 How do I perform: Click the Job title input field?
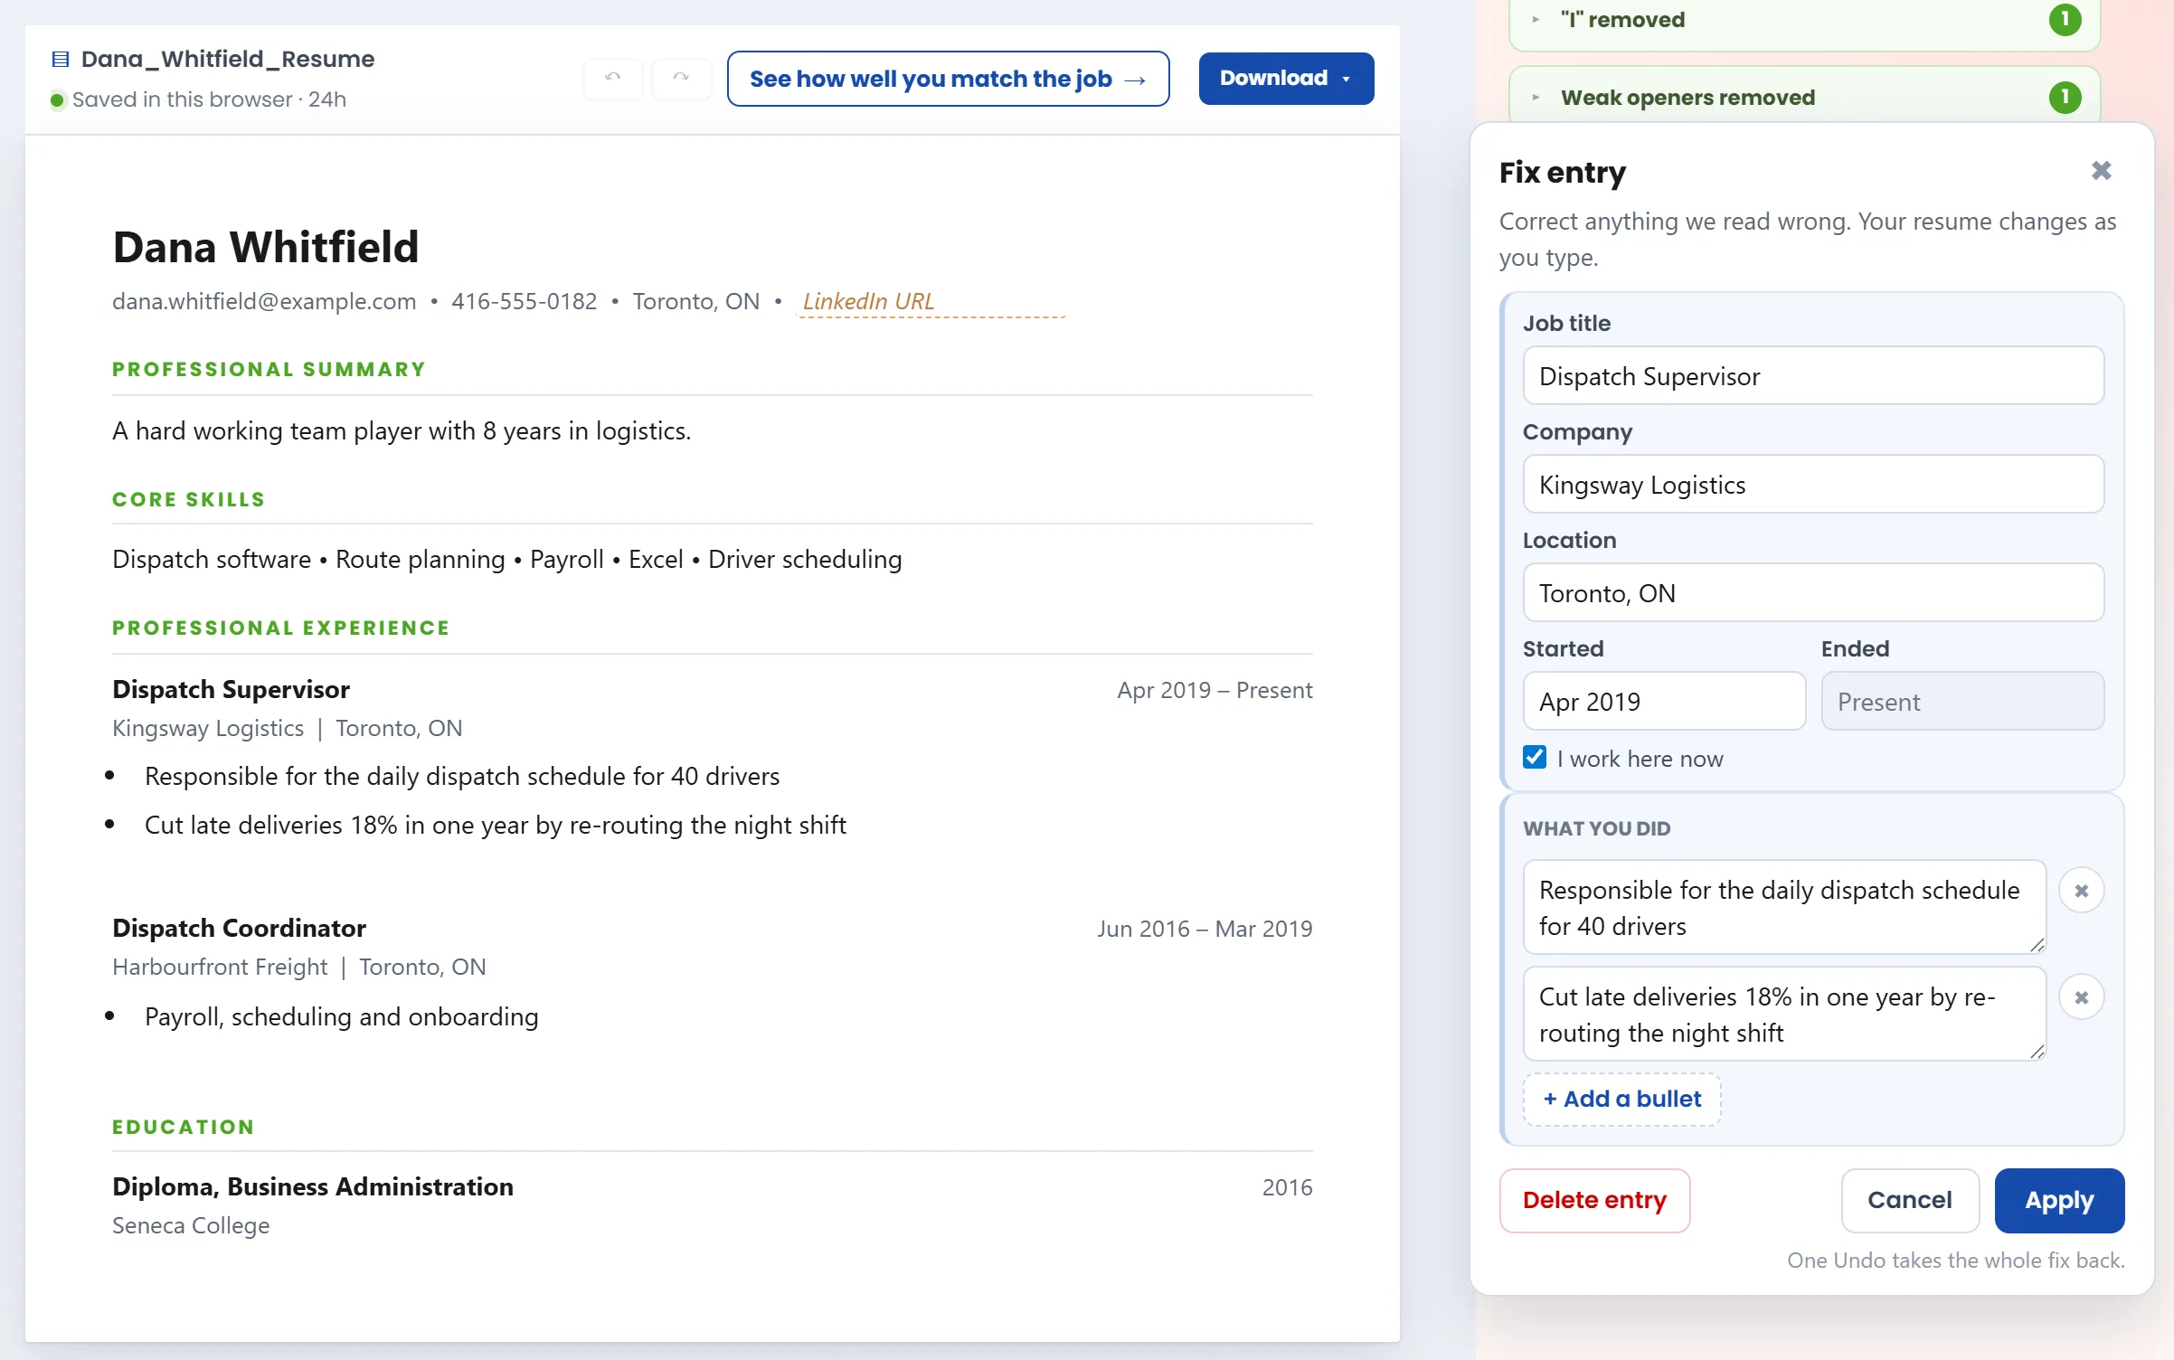pyautogui.click(x=1813, y=376)
